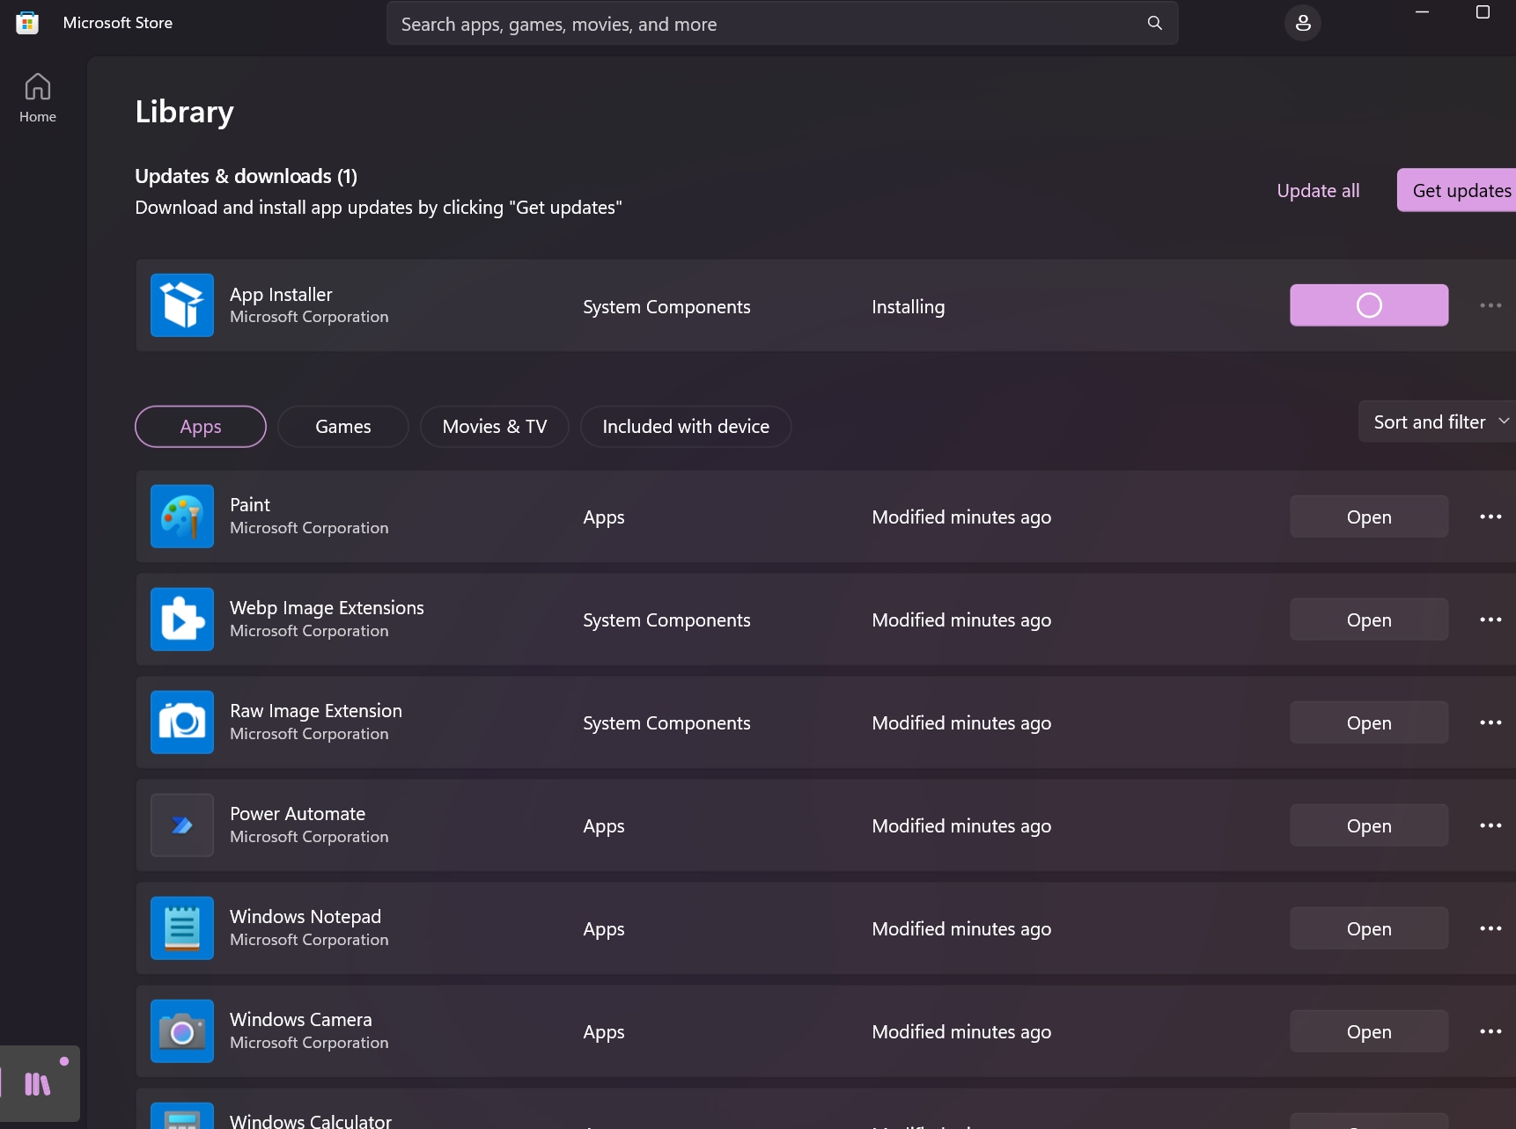The height and width of the screenshot is (1129, 1516).
Task: Click the Update all link
Action: tap(1318, 191)
